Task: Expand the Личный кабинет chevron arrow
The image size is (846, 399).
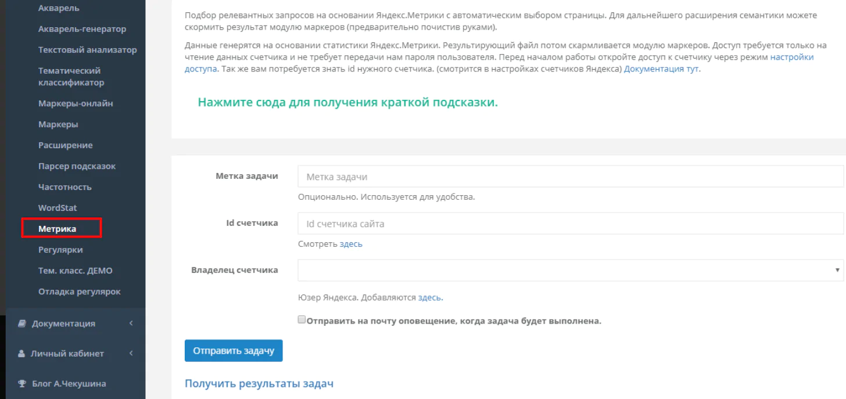Action: coord(131,353)
